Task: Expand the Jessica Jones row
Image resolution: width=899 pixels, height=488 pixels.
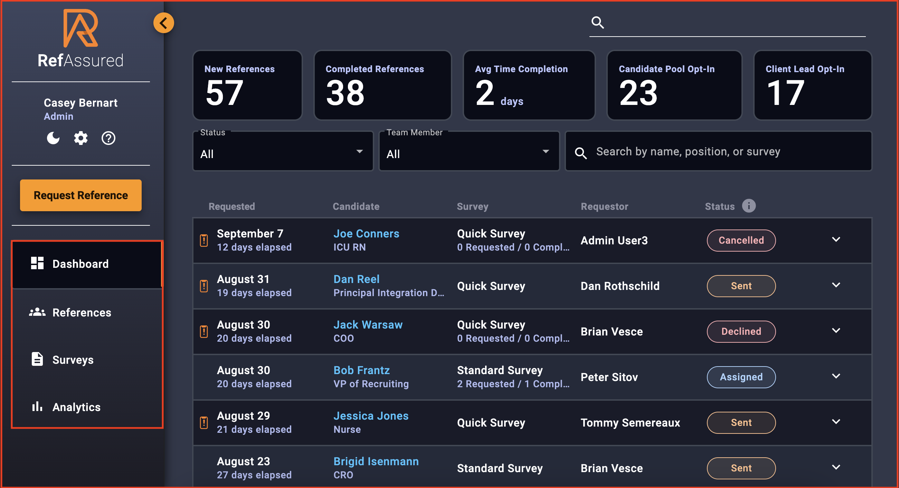Action: tap(836, 422)
